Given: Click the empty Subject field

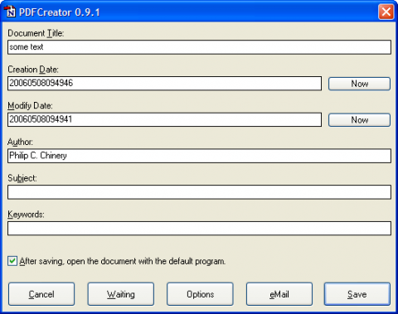Looking at the screenshot, I should point(199,192).
